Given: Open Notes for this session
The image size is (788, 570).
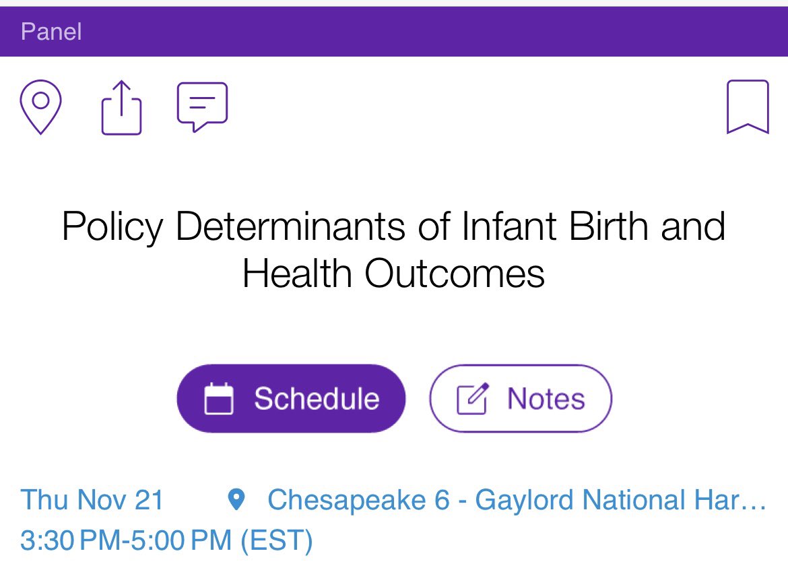Looking at the screenshot, I should point(521,399).
